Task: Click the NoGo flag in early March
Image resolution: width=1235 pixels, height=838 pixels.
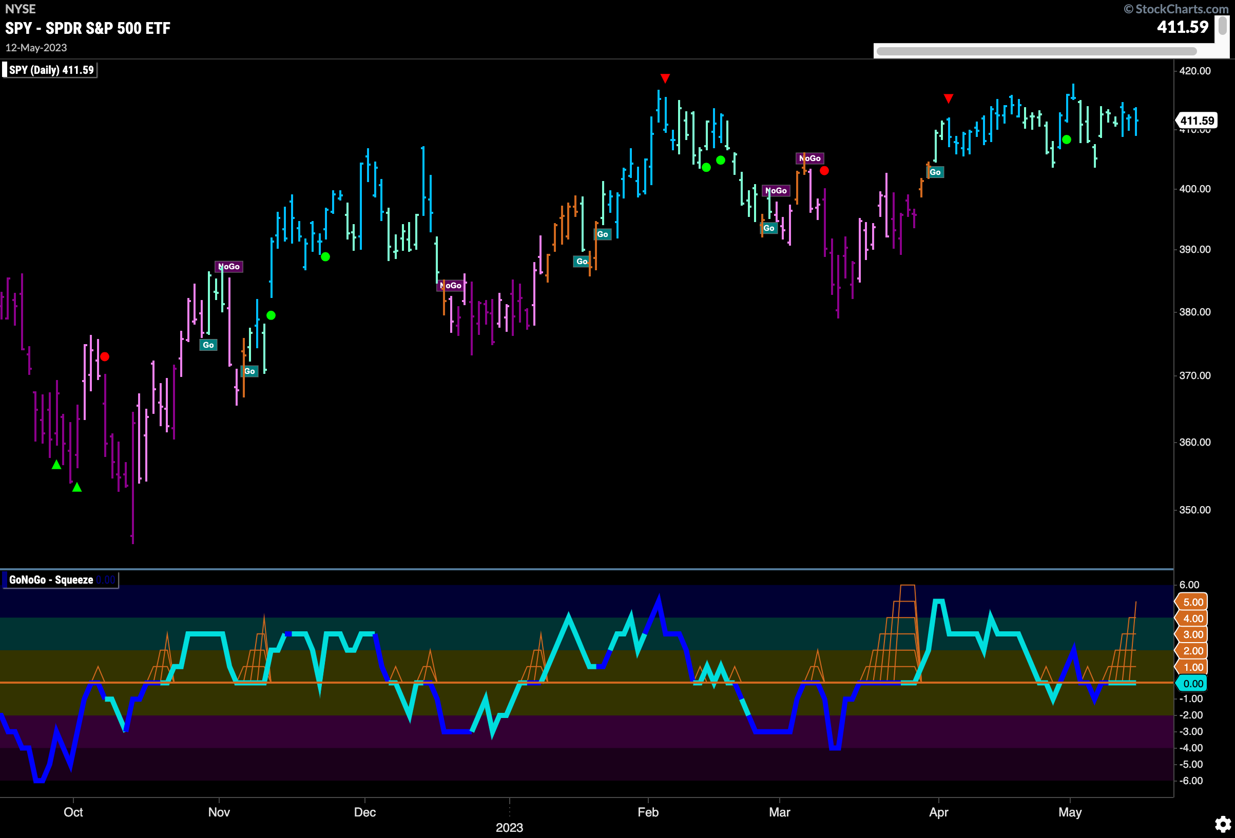Action: coord(810,158)
